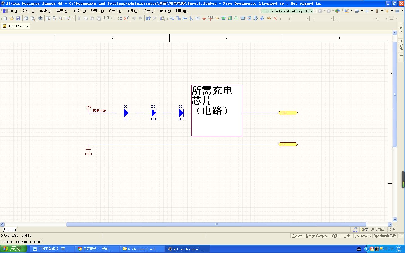Open the 文件 (F) menu
Viewport: 405px width, 253px height.
click(x=29, y=11)
